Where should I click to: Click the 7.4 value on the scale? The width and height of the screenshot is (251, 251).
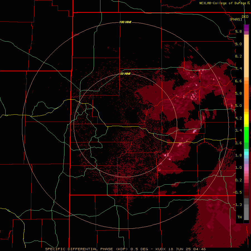click(238, 69)
